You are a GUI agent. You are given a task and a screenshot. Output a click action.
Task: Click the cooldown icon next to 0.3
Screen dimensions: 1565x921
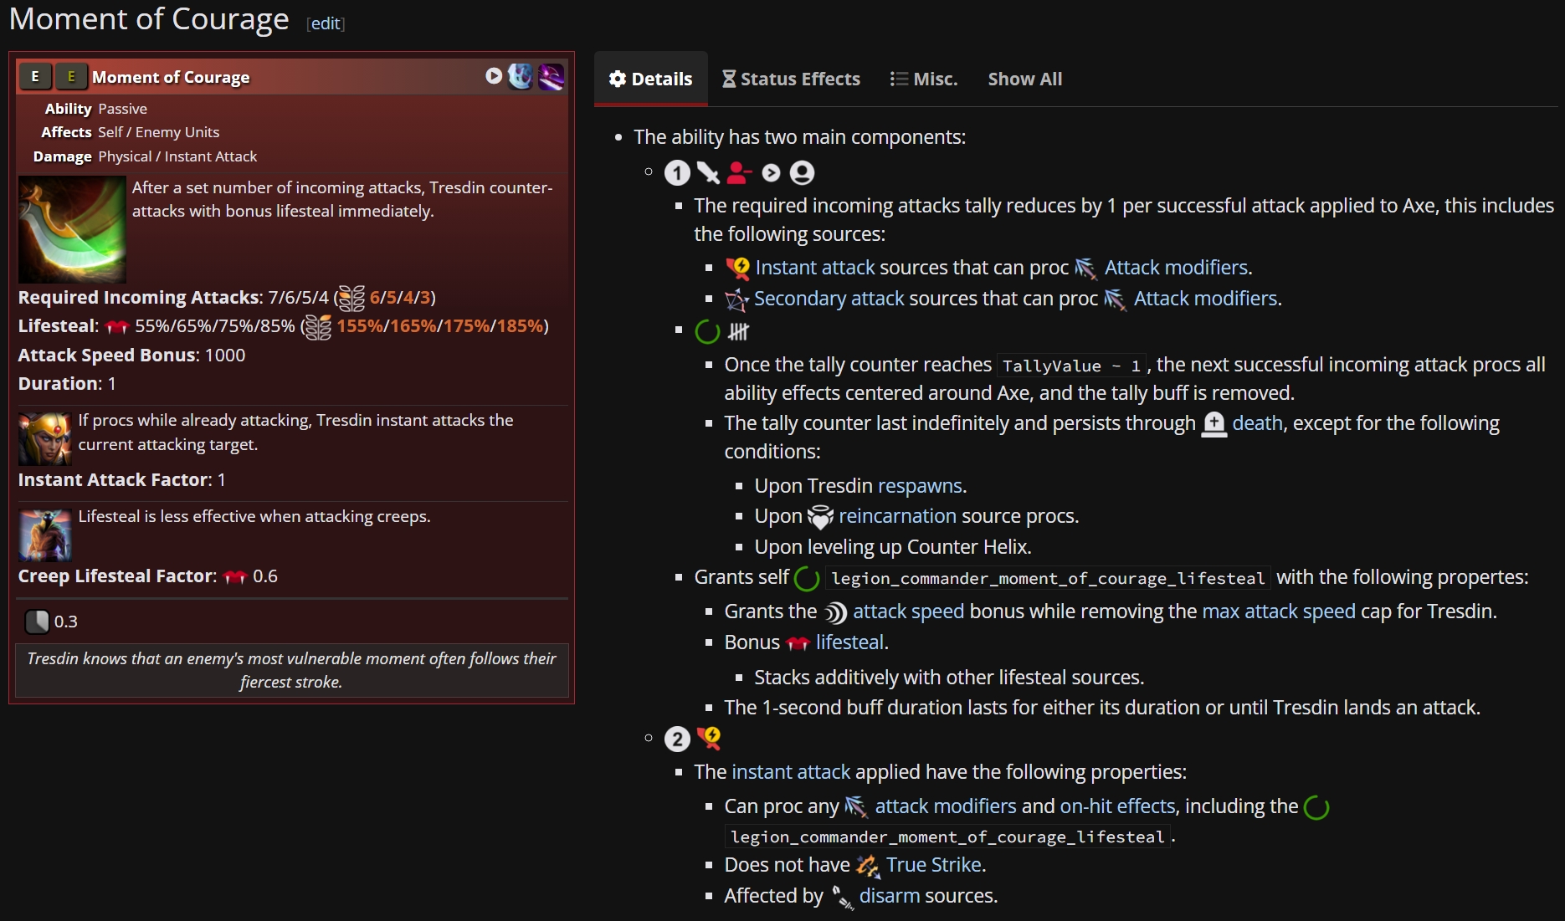tap(37, 622)
